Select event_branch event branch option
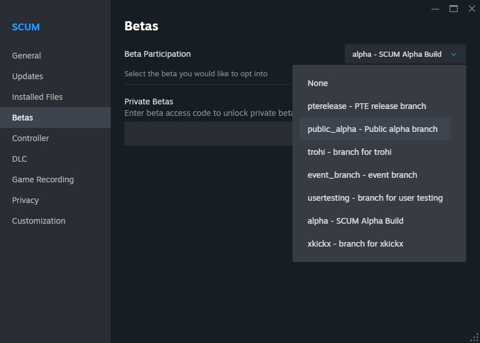The width and height of the screenshot is (480, 343). point(362,175)
